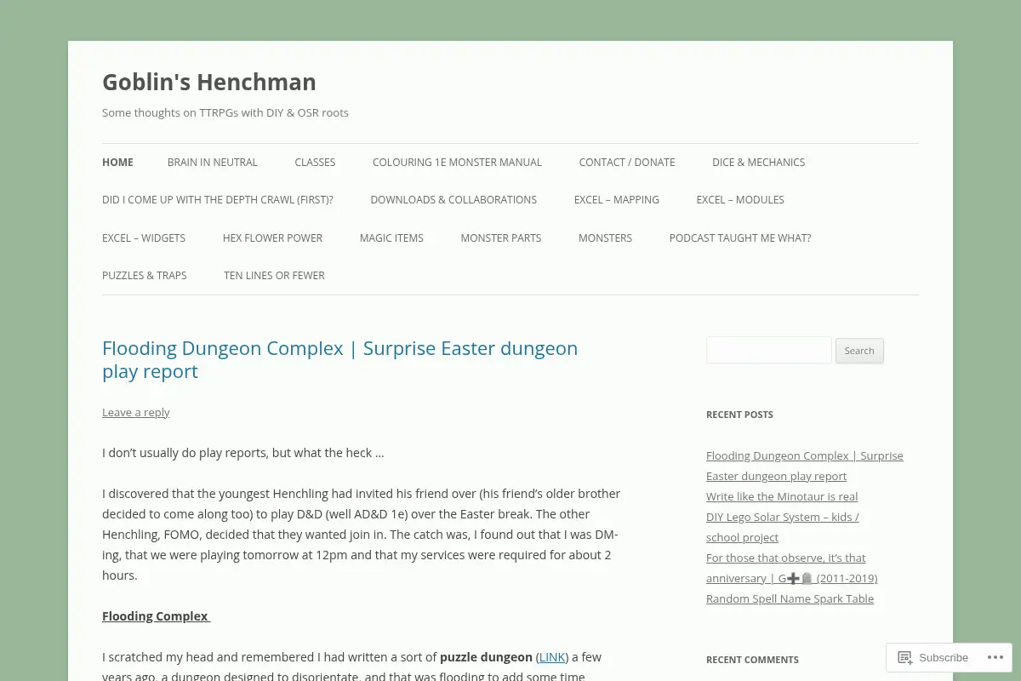
Task: Open DOWNLOADS & COLLABORATIONS page
Action: [x=453, y=200]
